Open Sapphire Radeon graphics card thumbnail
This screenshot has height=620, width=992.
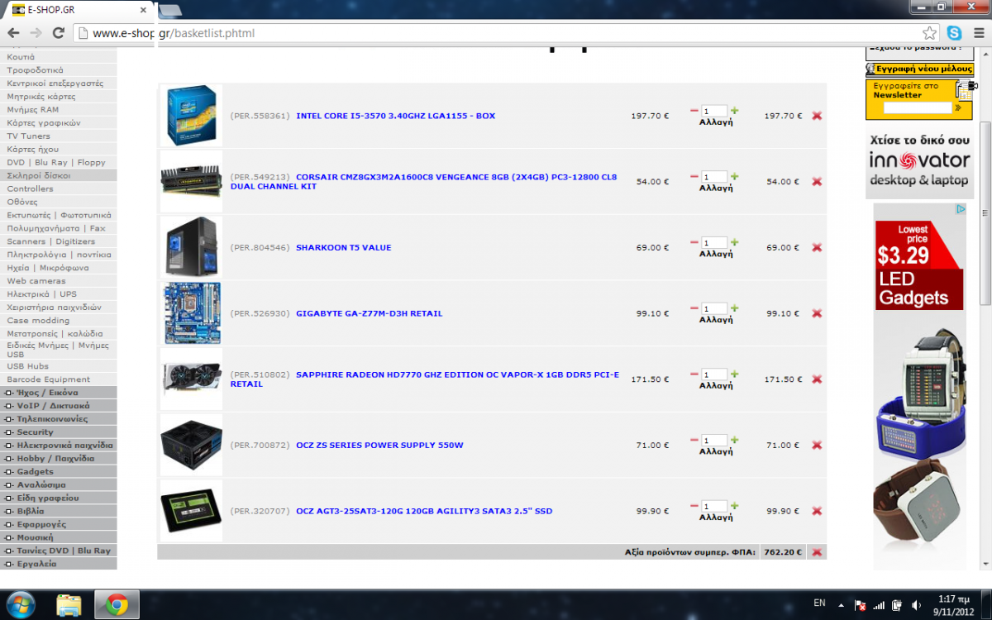(x=191, y=379)
